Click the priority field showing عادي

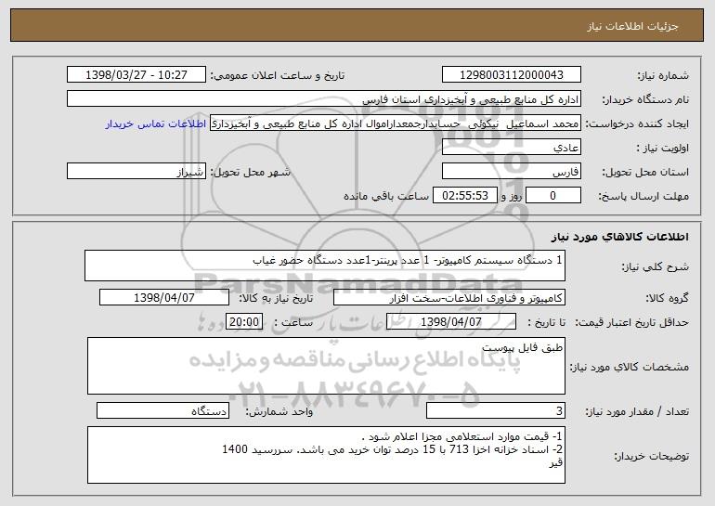pos(511,148)
